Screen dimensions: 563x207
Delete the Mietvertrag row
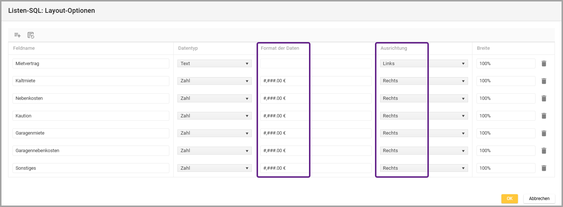[544, 64]
